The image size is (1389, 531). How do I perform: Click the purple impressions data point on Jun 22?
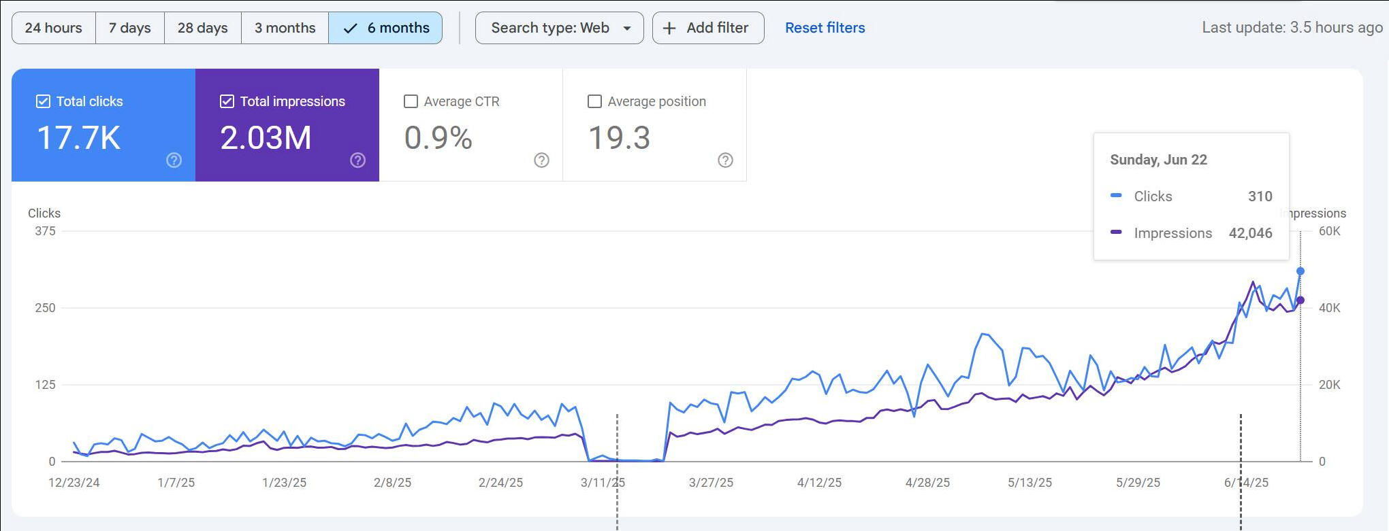[x=1300, y=301]
